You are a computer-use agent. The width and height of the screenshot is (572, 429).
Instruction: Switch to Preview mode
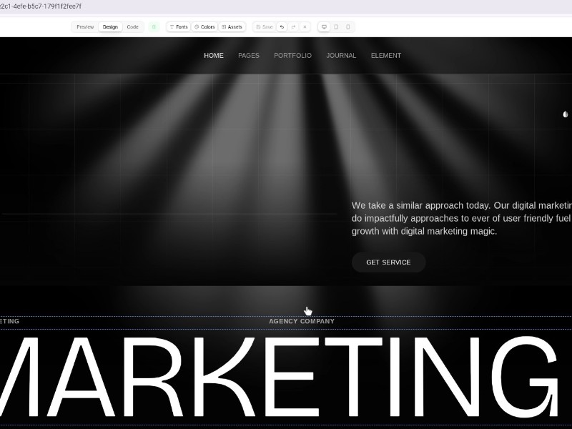[84, 26]
